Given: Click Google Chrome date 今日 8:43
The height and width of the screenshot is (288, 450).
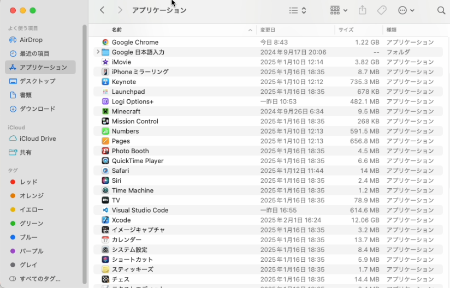Looking at the screenshot, I should click(x=274, y=42).
